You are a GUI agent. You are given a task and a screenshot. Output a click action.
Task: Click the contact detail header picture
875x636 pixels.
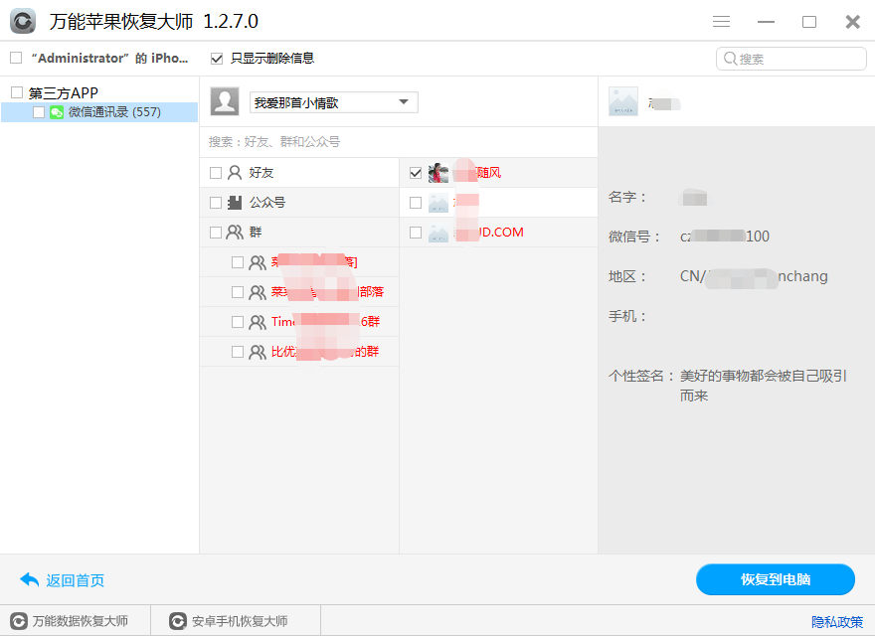pyautogui.click(x=623, y=101)
